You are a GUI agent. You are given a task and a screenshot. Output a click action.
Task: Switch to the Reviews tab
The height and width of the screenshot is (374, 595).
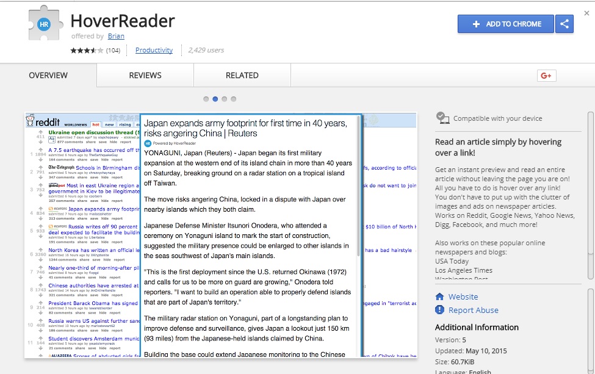(145, 76)
